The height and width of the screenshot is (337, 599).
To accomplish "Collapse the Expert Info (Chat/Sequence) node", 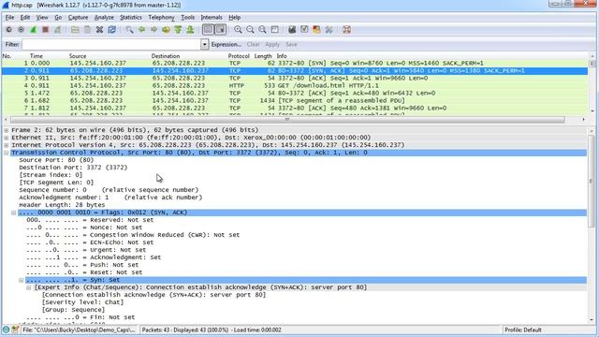I will coord(29,287).
